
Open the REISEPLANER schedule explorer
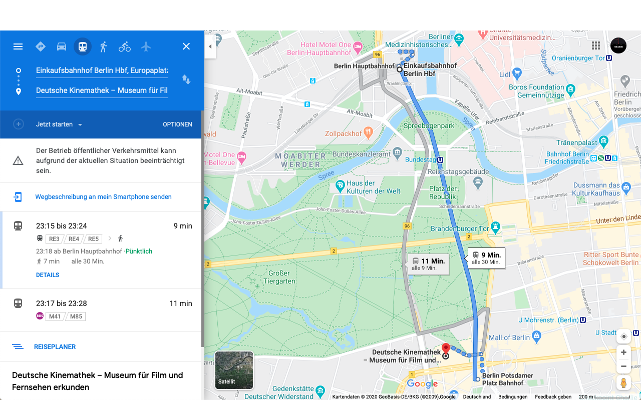tap(55, 346)
